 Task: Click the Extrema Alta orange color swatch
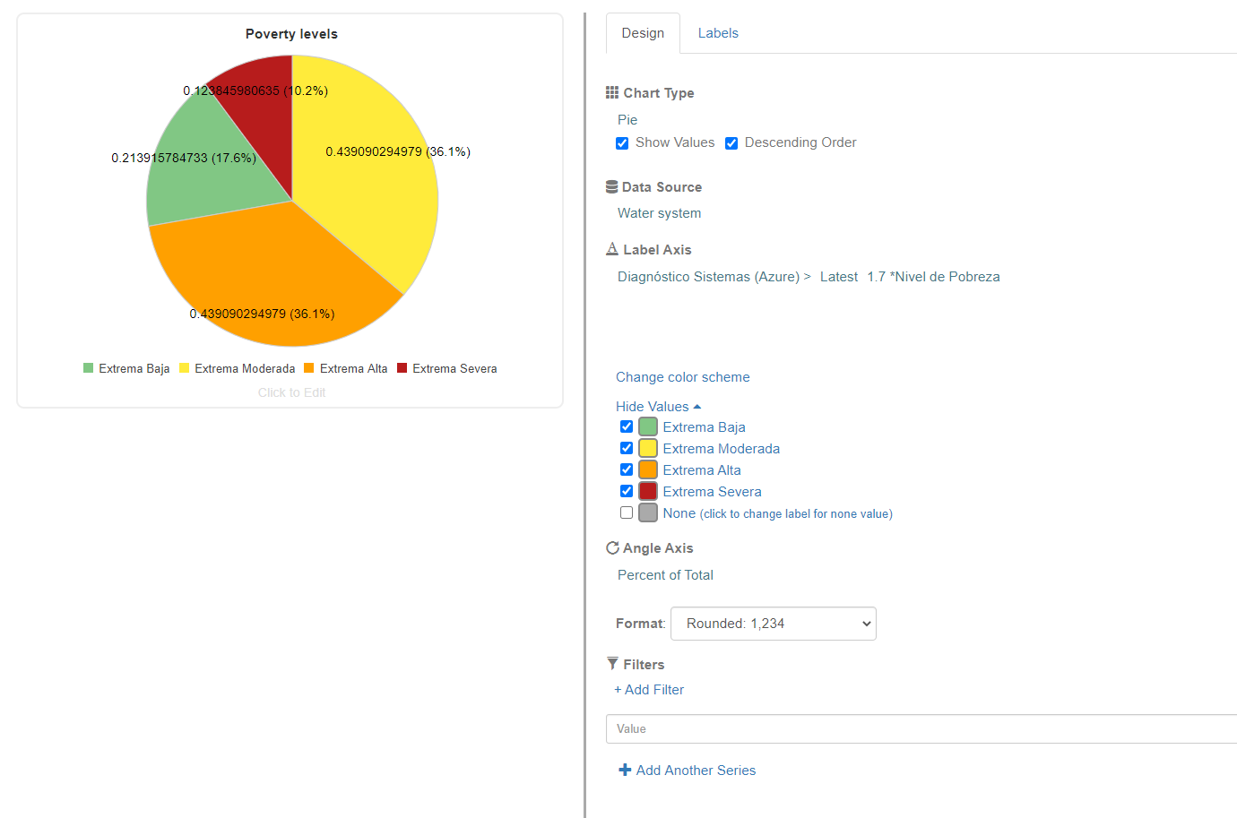coord(647,469)
